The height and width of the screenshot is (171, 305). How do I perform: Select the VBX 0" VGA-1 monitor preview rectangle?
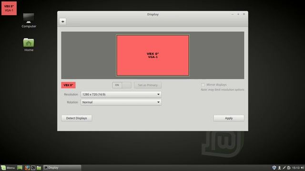[153, 55]
